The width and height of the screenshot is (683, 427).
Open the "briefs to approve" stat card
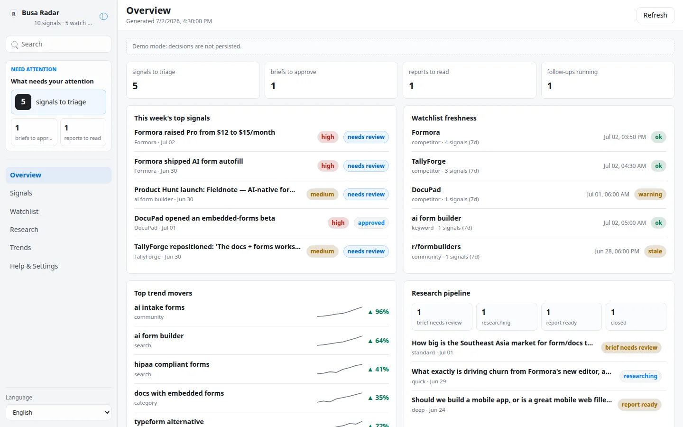331,80
